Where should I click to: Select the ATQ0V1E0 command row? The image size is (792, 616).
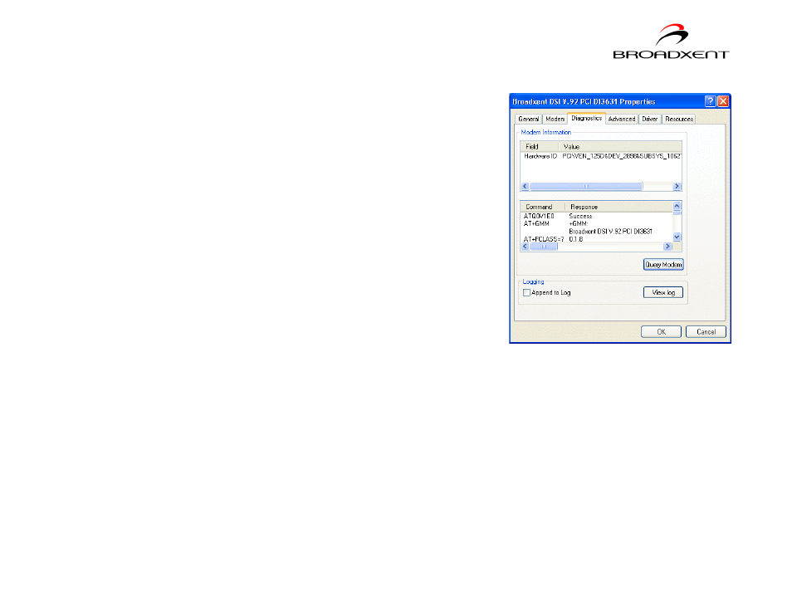coord(597,216)
